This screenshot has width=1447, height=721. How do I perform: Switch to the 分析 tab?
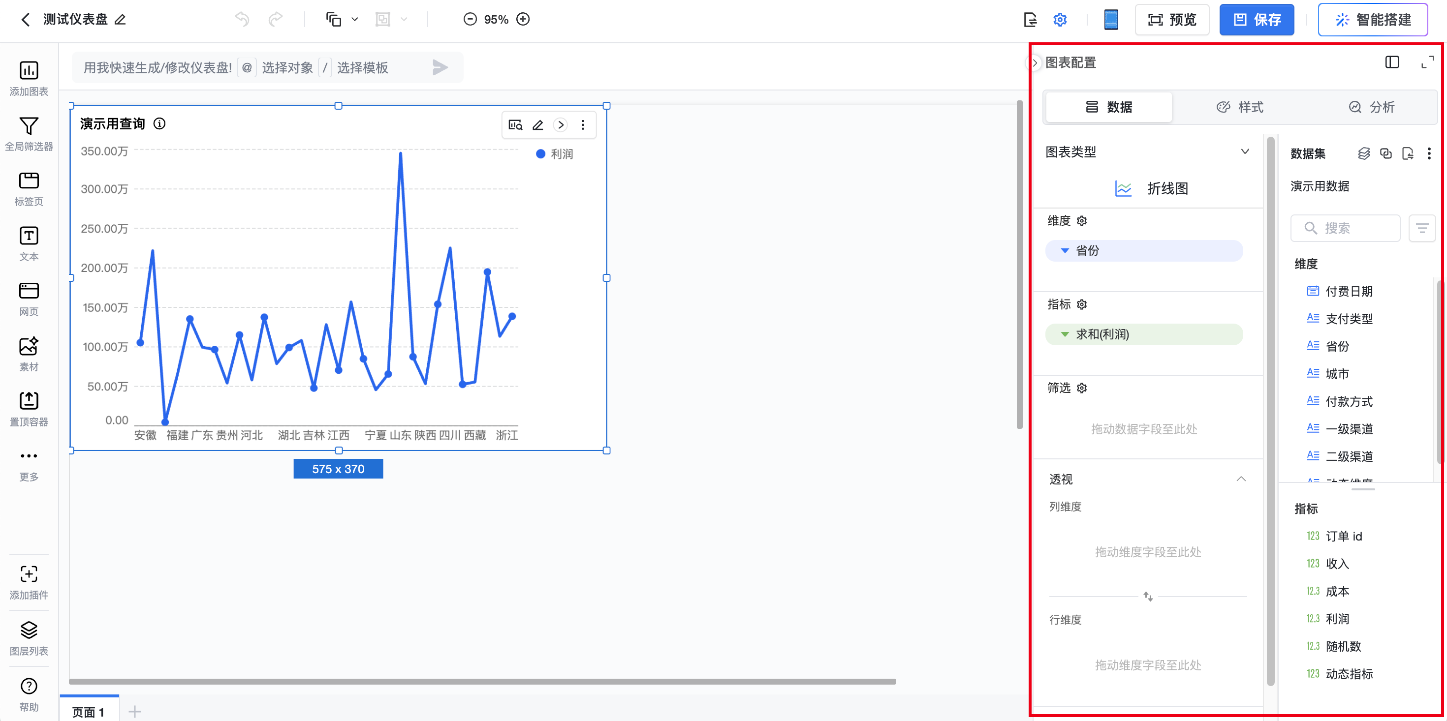point(1371,107)
